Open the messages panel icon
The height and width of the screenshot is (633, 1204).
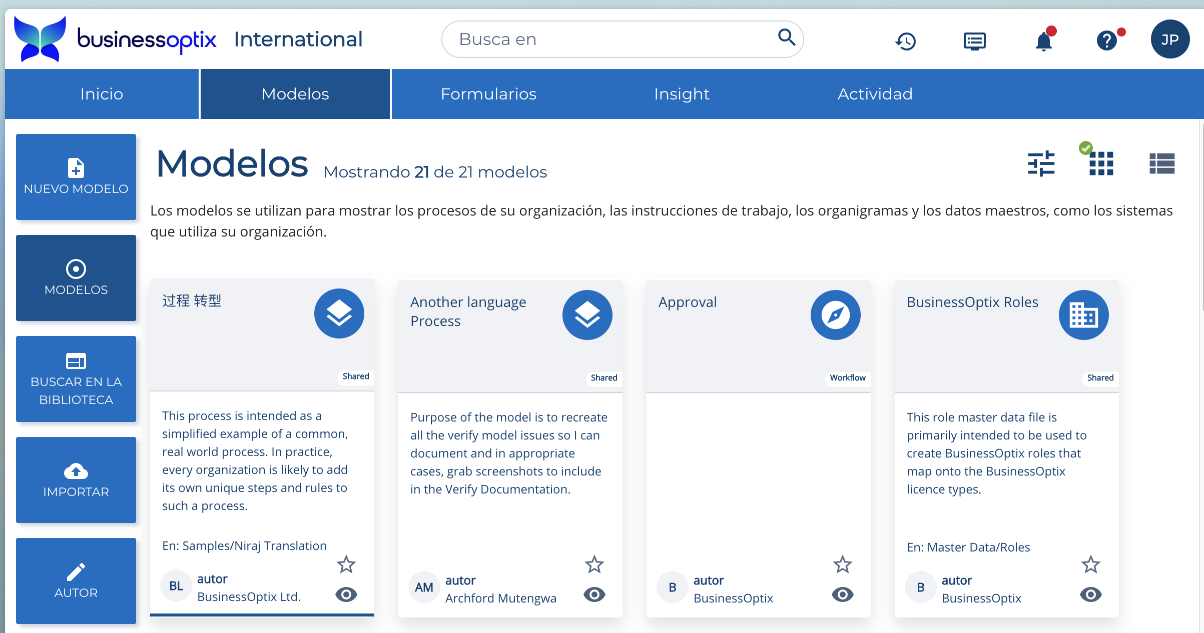tap(974, 40)
